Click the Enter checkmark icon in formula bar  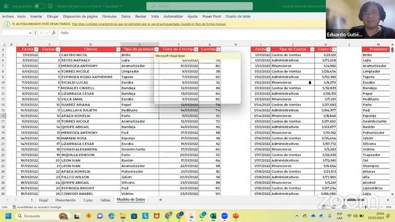[48, 33]
